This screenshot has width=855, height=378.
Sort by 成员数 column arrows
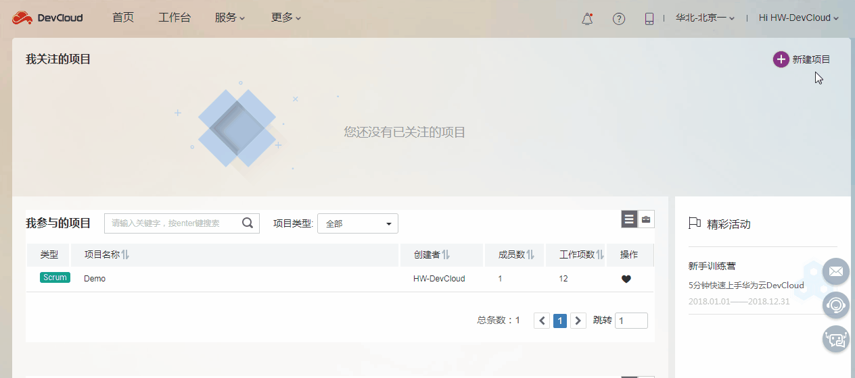530,254
